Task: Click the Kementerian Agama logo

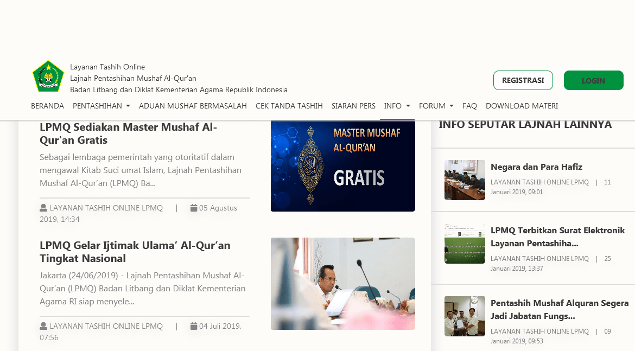Action: pos(48,76)
